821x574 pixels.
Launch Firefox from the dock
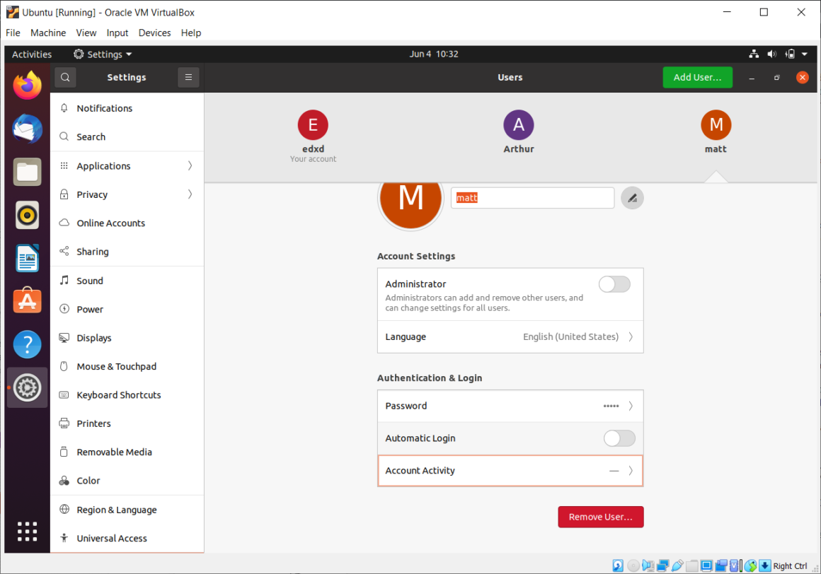tap(28, 86)
